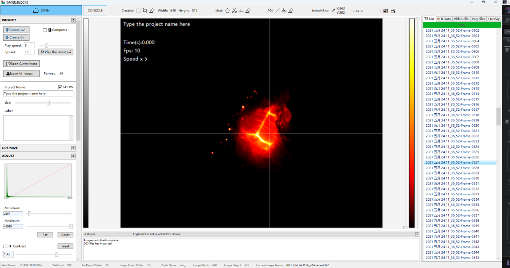510x268 pixels.
Task: Toggle the Contrast checkbox
Action: (x=5, y=246)
